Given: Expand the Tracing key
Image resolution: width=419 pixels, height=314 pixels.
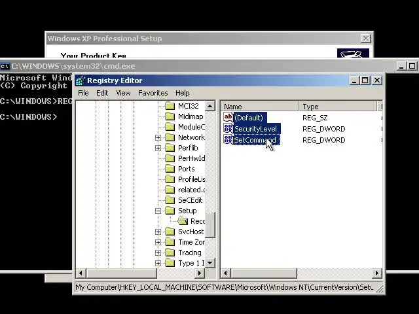Looking at the screenshot, I should point(158,253).
